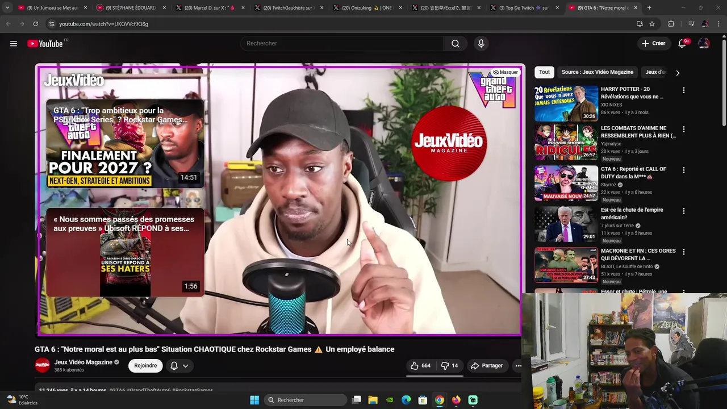Open the FINALEMENT POUR 2027 end screen video

tap(125, 144)
